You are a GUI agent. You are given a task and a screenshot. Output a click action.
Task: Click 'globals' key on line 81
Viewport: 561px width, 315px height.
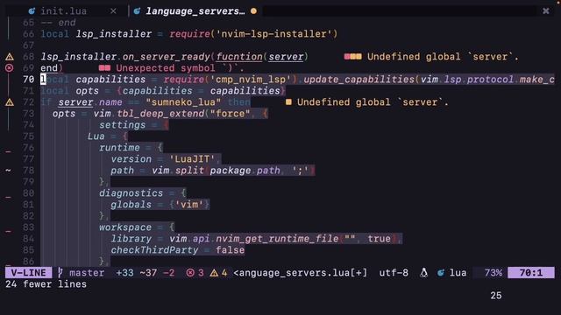[131, 205]
